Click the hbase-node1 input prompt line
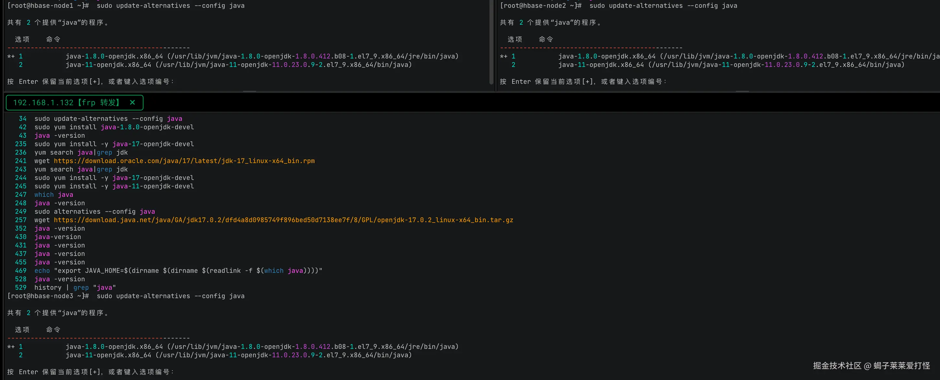940x380 pixels. (91, 82)
